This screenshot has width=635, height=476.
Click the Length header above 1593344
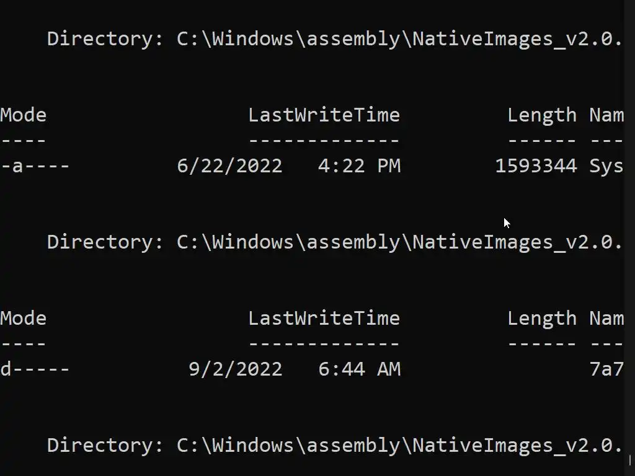pos(542,115)
